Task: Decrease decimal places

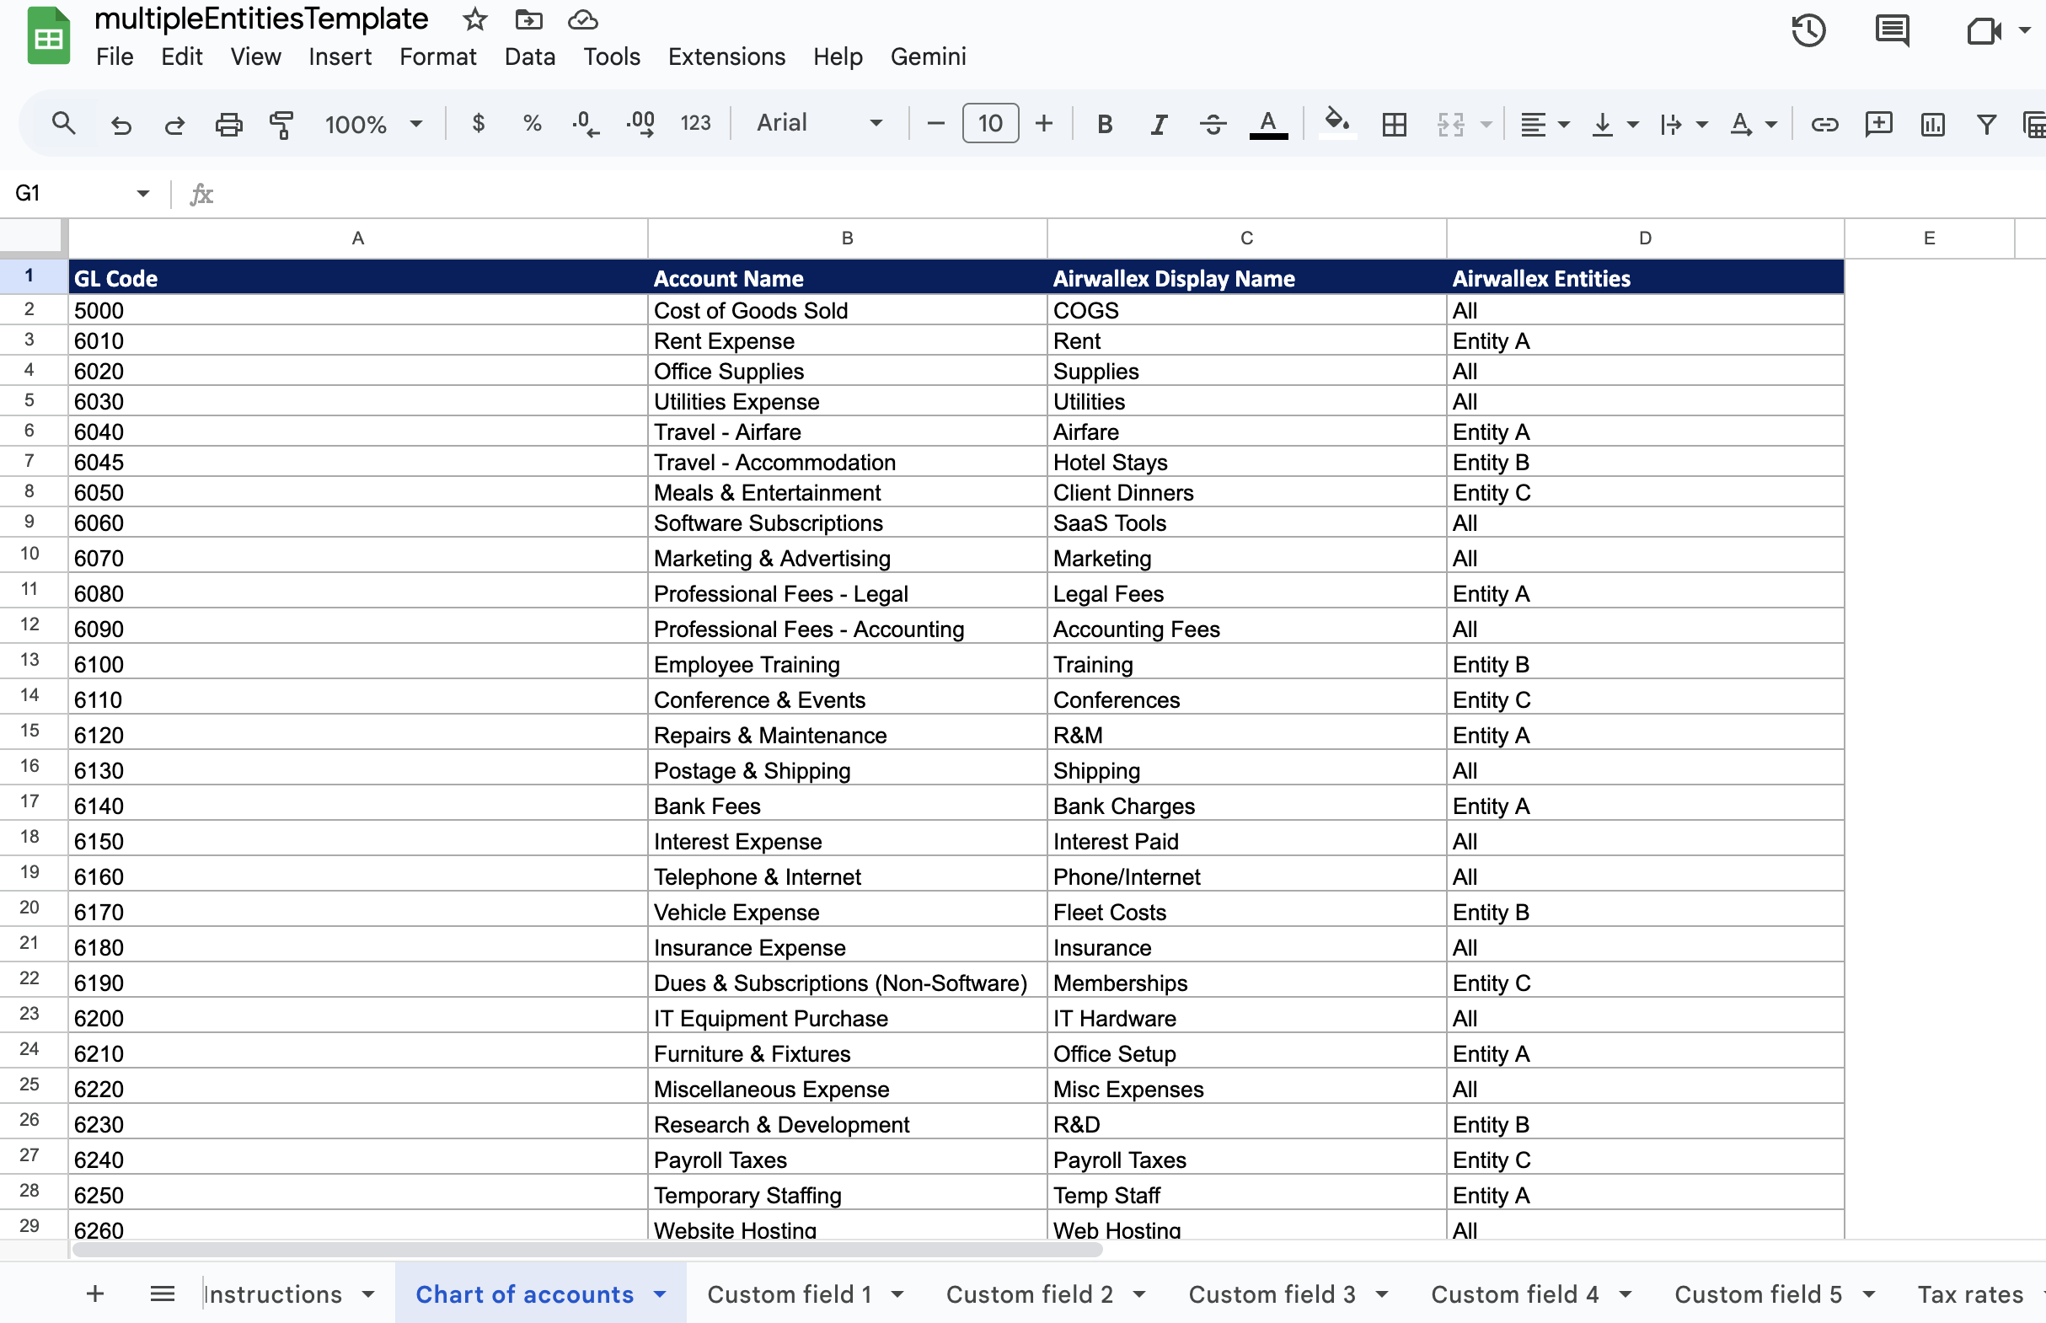Action: [x=585, y=123]
